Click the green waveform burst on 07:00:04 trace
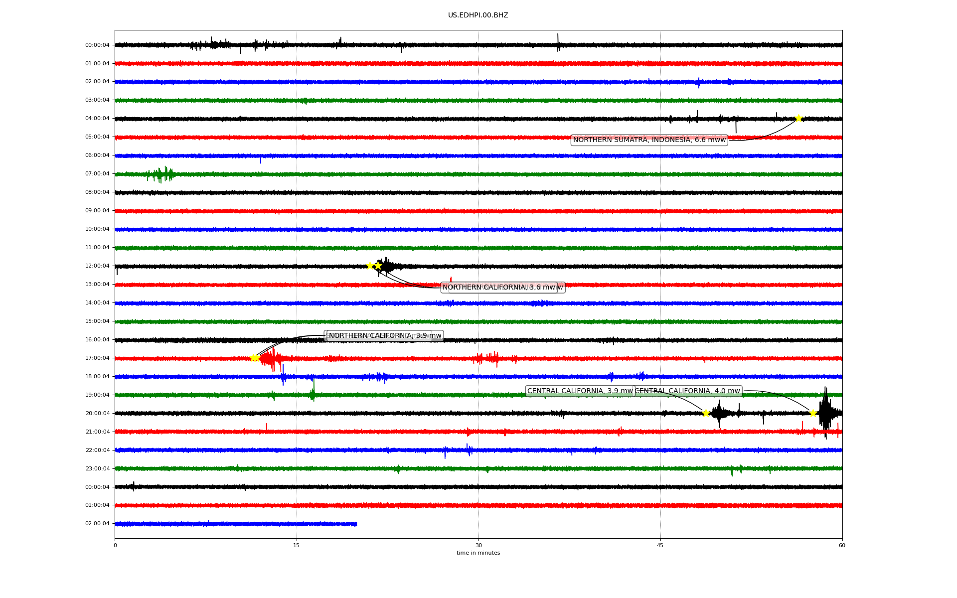The width and height of the screenshot is (957, 598). click(160, 174)
